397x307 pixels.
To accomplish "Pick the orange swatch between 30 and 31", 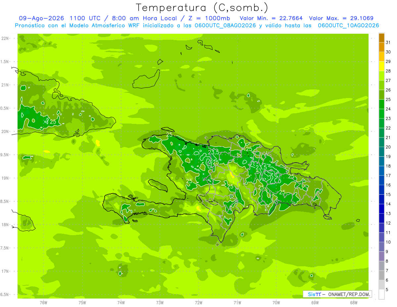I will [x=381, y=47].
